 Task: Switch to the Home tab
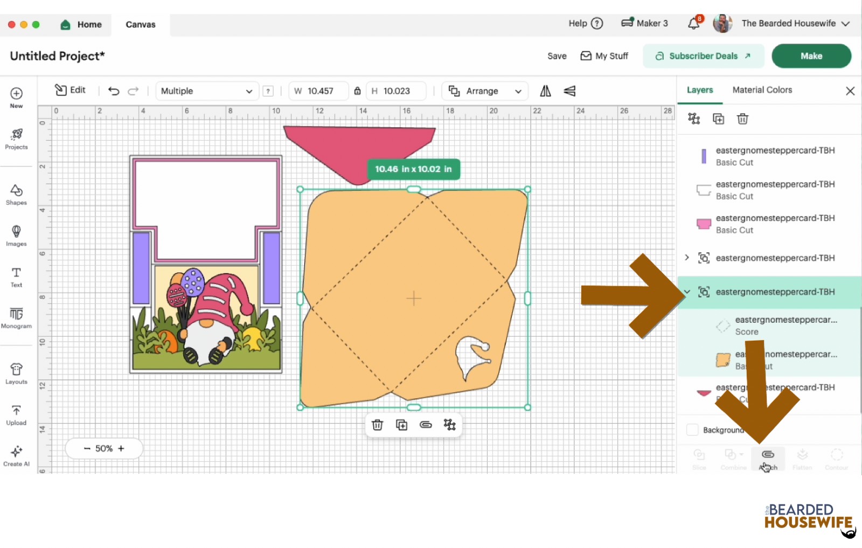point(81,25)
